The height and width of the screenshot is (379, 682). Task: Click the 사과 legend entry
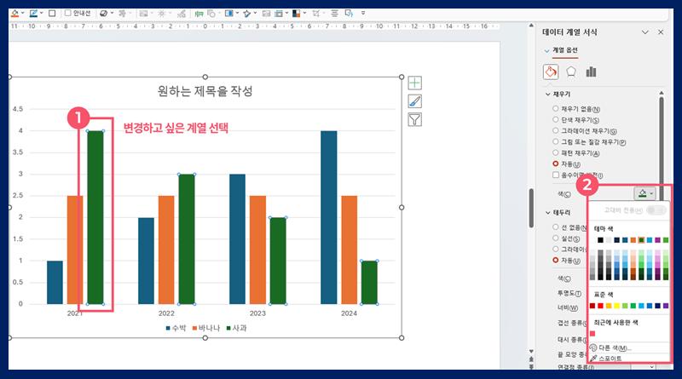coord(236,328)
